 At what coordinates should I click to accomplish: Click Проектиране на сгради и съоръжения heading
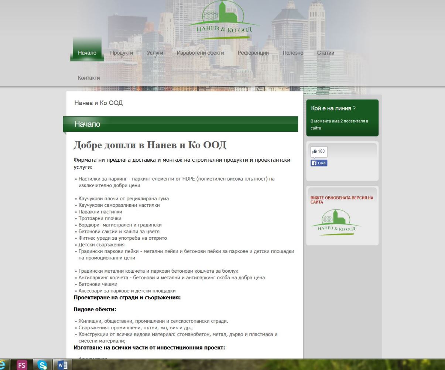pyautogui.click(x=127, y=297)
